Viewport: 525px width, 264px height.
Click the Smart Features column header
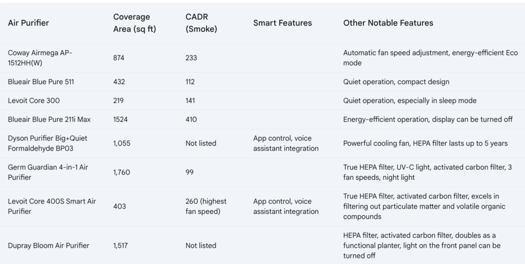pos(282,23)
